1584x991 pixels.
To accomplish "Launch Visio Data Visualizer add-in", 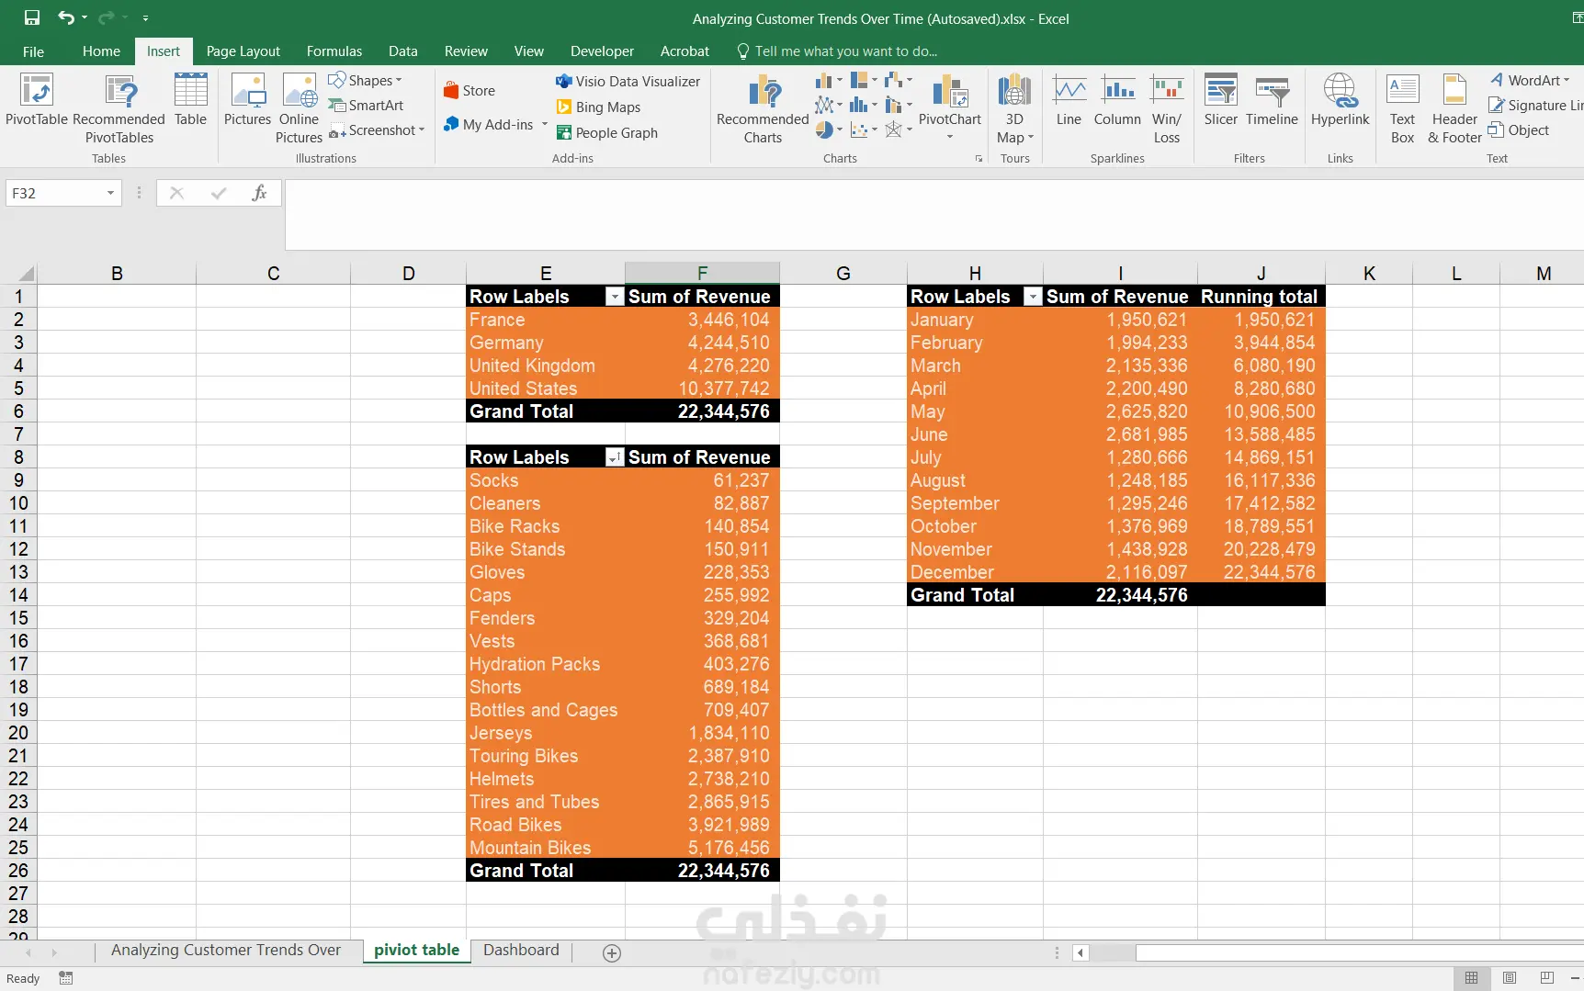I will click(628, 82).
